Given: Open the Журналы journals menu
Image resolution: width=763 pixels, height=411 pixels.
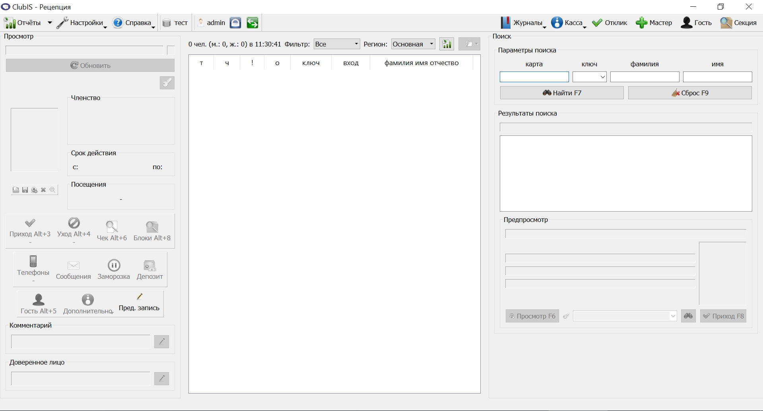Looking at the screenshot, I should pos(523,23).
